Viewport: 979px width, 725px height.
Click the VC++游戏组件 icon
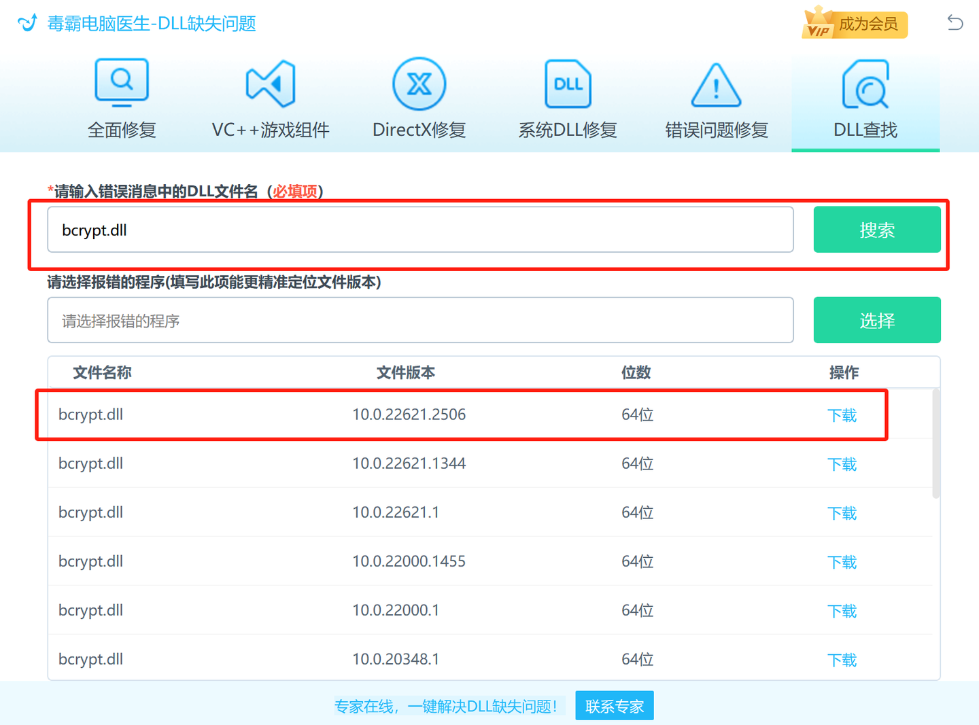(x=270, y=82)
